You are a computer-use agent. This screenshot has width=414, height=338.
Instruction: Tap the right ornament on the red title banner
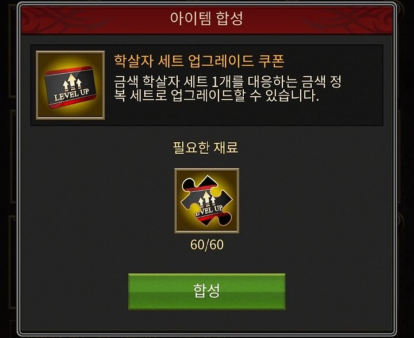346,20
